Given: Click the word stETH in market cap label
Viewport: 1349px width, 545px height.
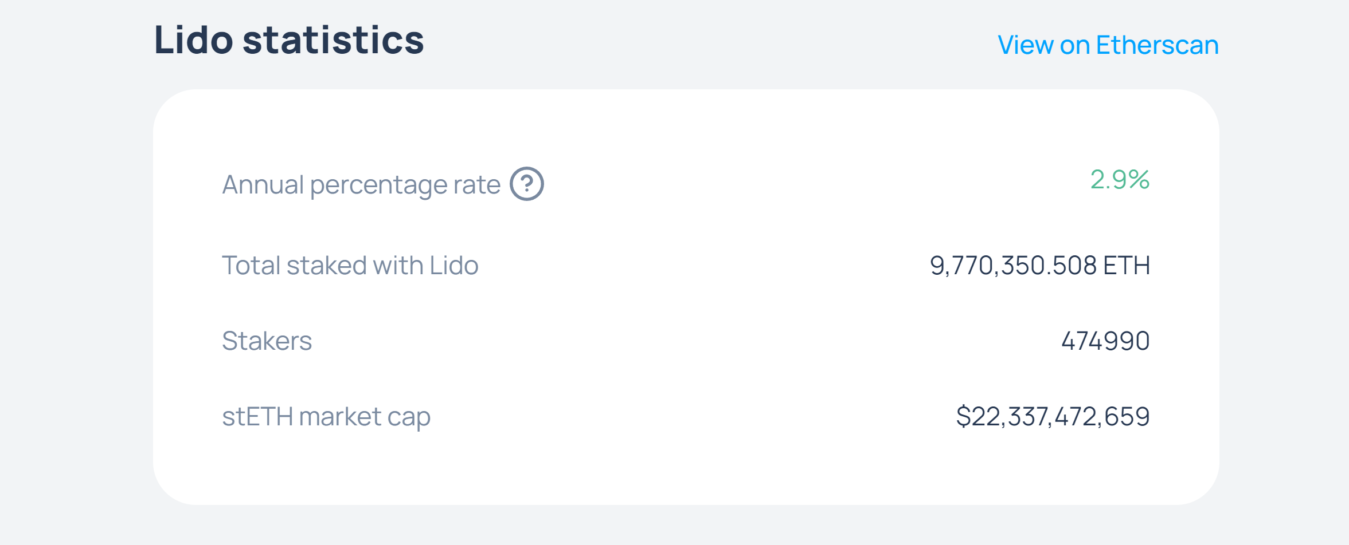Looking at the screenshot, I should (x=257, y=416).
